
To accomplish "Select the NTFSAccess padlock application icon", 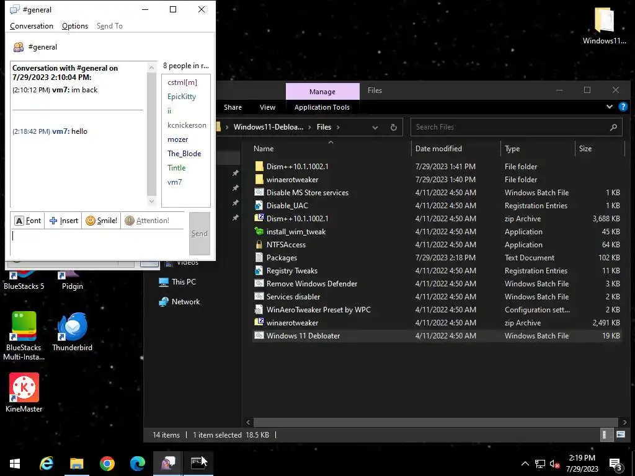I will (x=259, y=244).
